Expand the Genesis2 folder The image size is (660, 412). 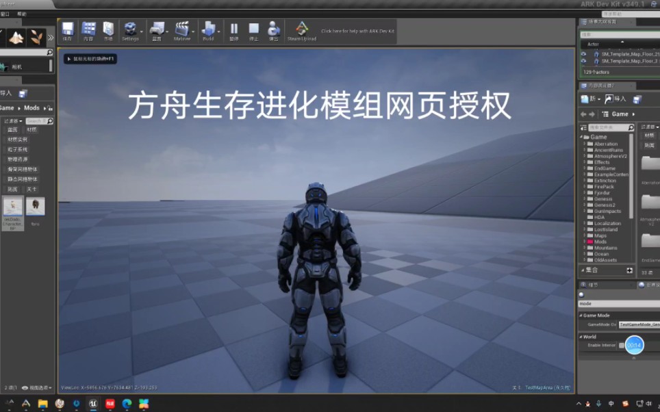[585, 205]
